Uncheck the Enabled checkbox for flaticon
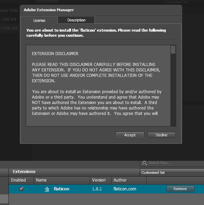The width and height of the screenshot is (204, 205). tap(21, 189)
